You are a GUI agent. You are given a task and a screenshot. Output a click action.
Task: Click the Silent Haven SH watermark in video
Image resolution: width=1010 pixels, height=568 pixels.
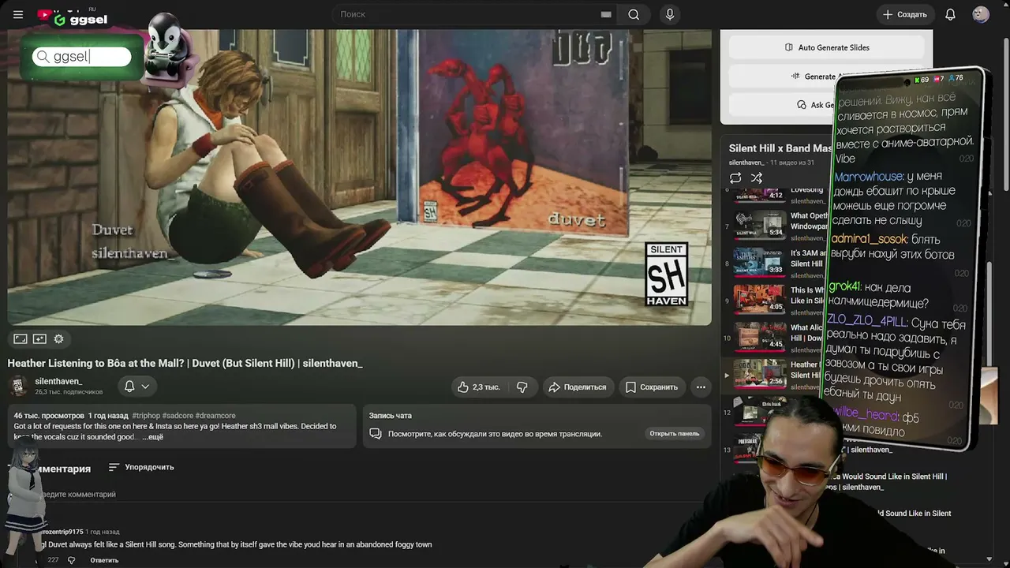pyautogui.click(x=667, y=275)
